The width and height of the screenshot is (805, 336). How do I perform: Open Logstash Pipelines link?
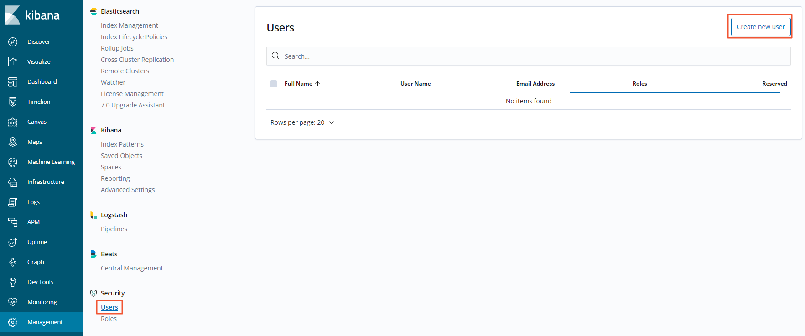click(x=114, y=229)
